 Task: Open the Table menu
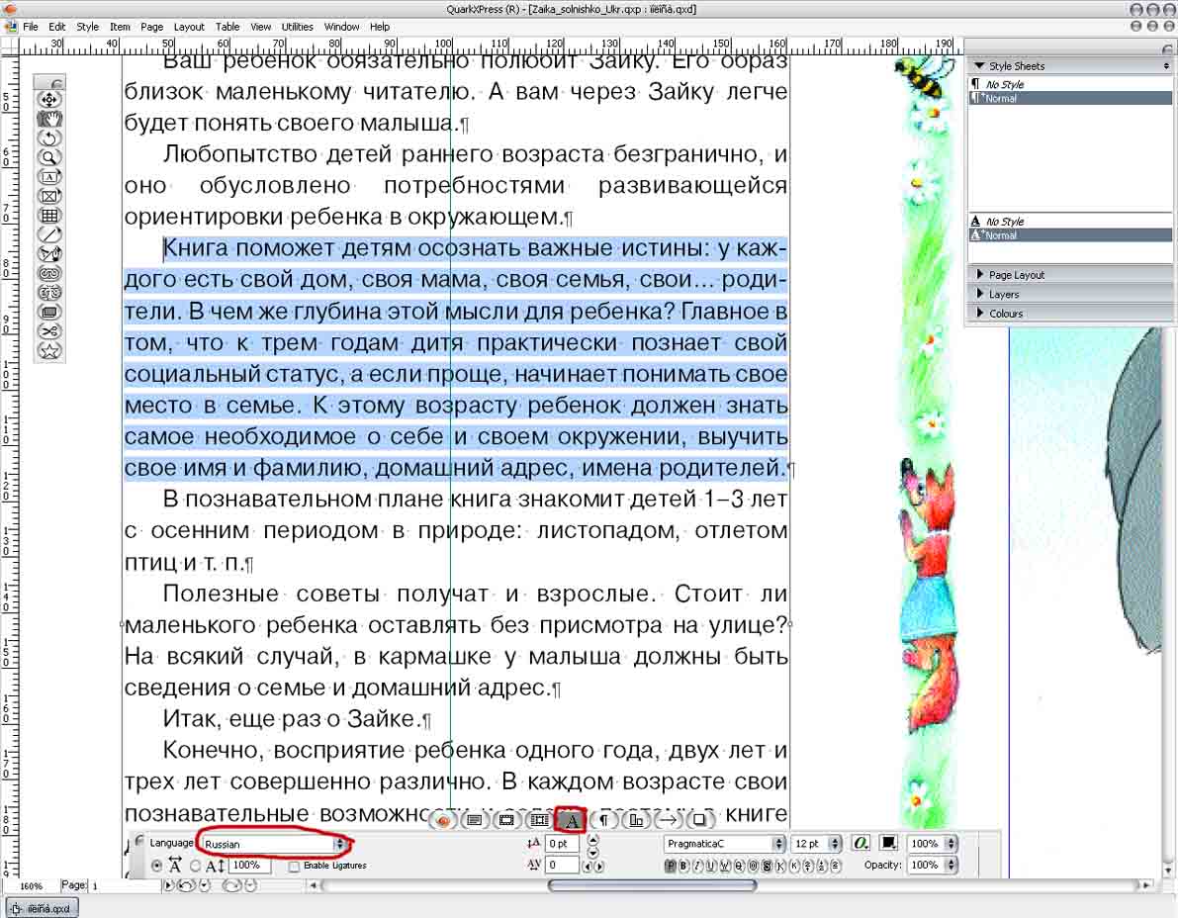[227, 27]
